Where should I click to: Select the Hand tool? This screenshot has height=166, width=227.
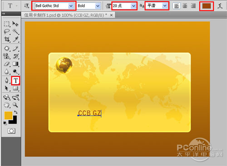(x=7, y=105)
